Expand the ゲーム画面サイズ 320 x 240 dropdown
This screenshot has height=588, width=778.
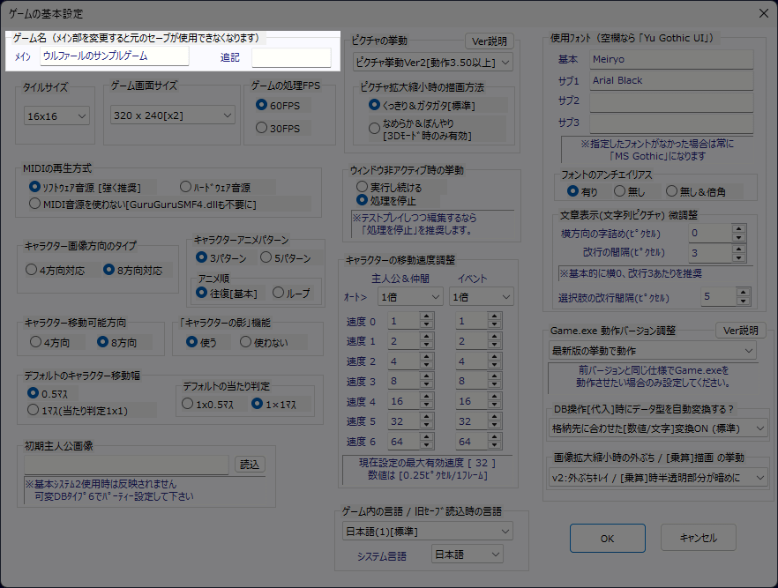pos(173,115)
